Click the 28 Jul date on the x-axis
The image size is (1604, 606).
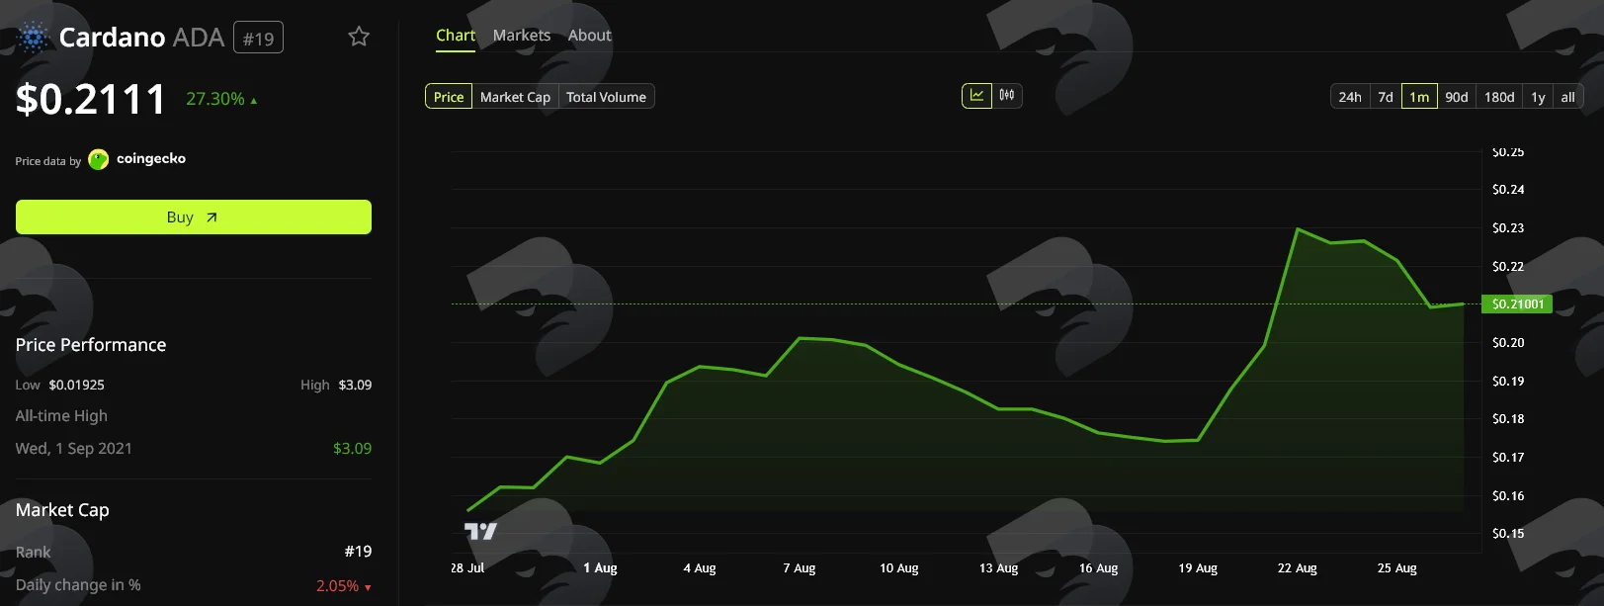point(468,568)
